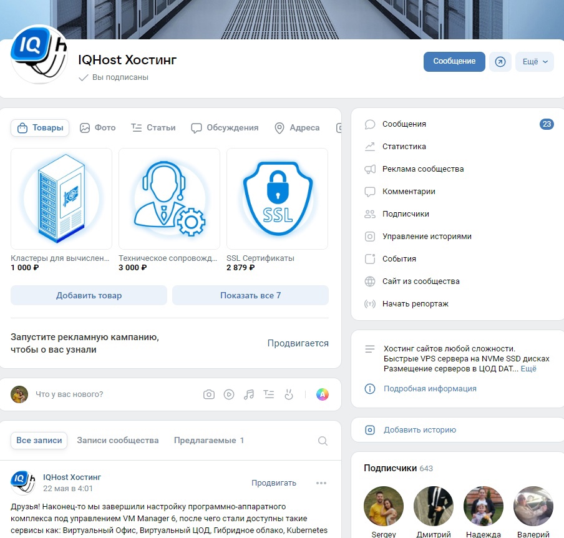Click the hand gesture icon in composer
564x538 pixels.
pyautogui.click(x=288, y=394)
